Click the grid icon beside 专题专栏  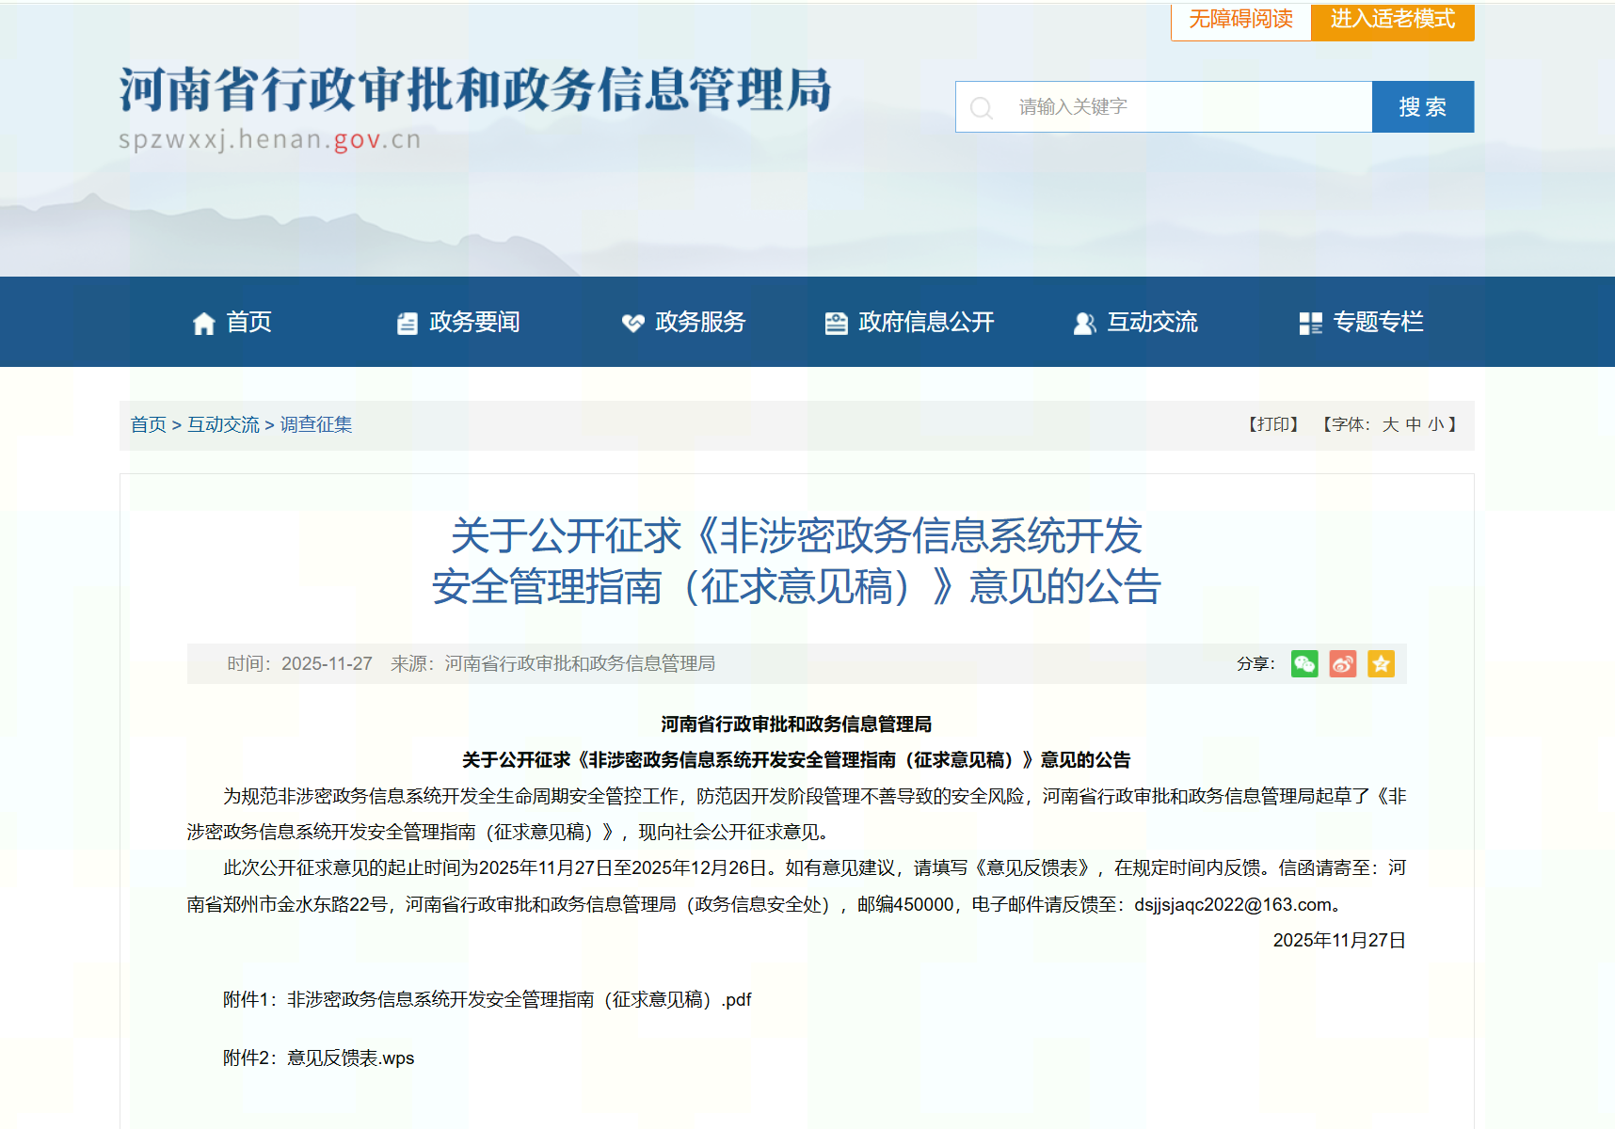[x=1310, y=324]
